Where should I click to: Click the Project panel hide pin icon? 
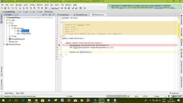click(x=53, y=15)
